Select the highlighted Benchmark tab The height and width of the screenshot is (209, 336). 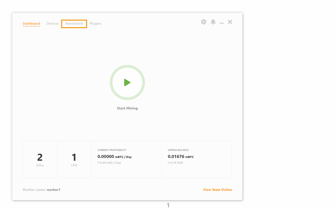74,23
